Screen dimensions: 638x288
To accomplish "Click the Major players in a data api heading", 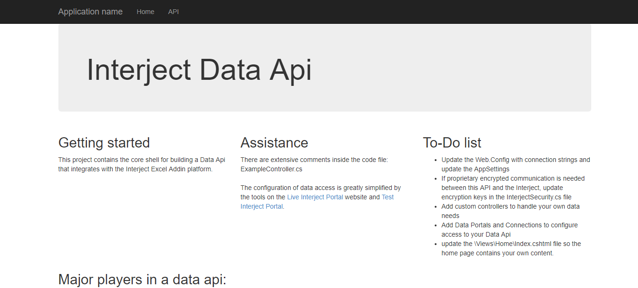I will click(x=142, y=280).
